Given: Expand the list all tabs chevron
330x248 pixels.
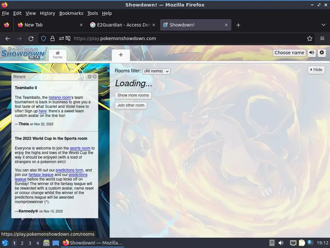Looking at the screenshot, I should tap(324, 25).
